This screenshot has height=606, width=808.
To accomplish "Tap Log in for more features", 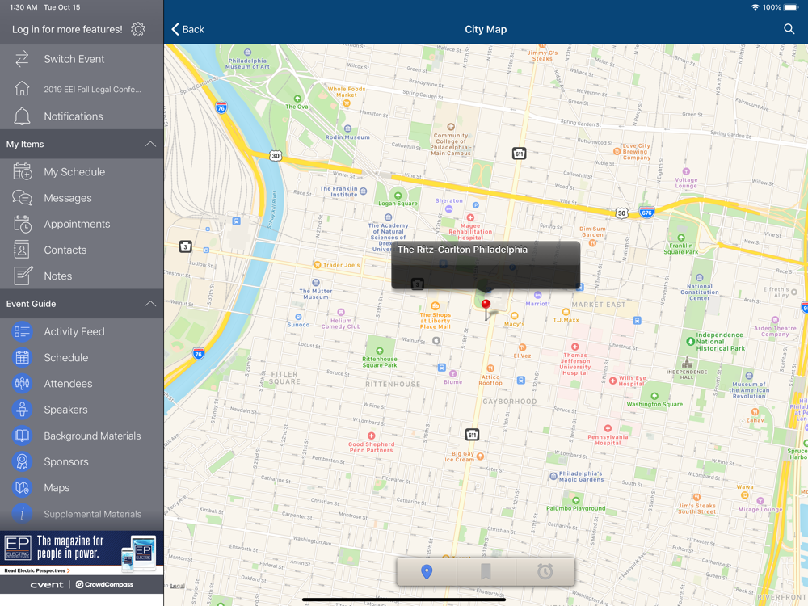I will 67,29.
